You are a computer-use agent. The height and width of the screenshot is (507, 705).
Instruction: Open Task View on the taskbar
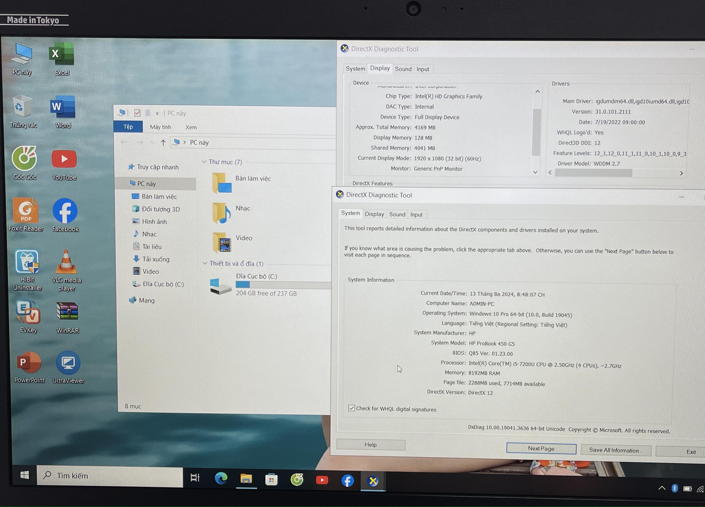[x=195, y=478]
